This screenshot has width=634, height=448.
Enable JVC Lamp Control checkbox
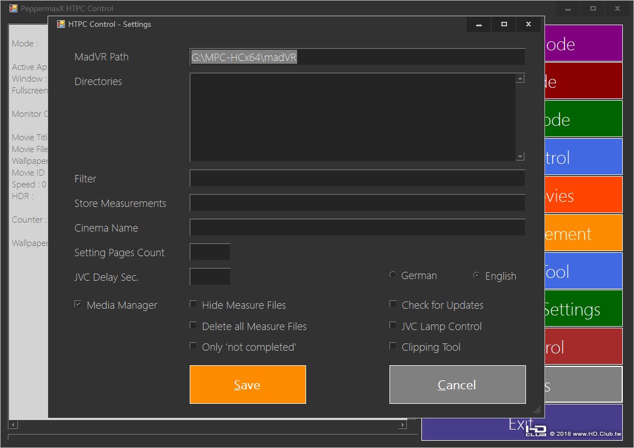pyautogui.click(x=393, y=325)
